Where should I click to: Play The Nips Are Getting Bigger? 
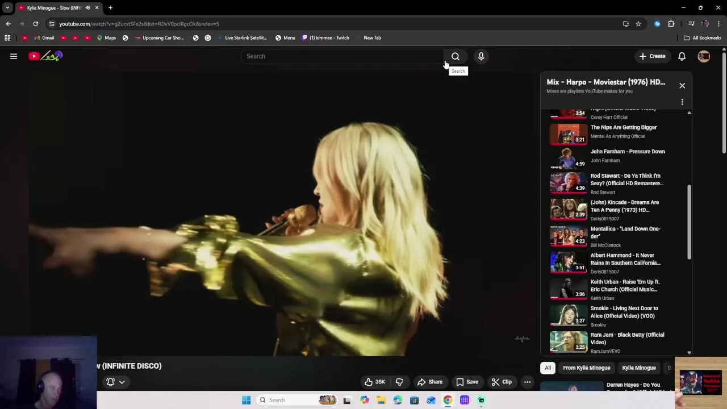pyautogui.click(x=624, y=127)
